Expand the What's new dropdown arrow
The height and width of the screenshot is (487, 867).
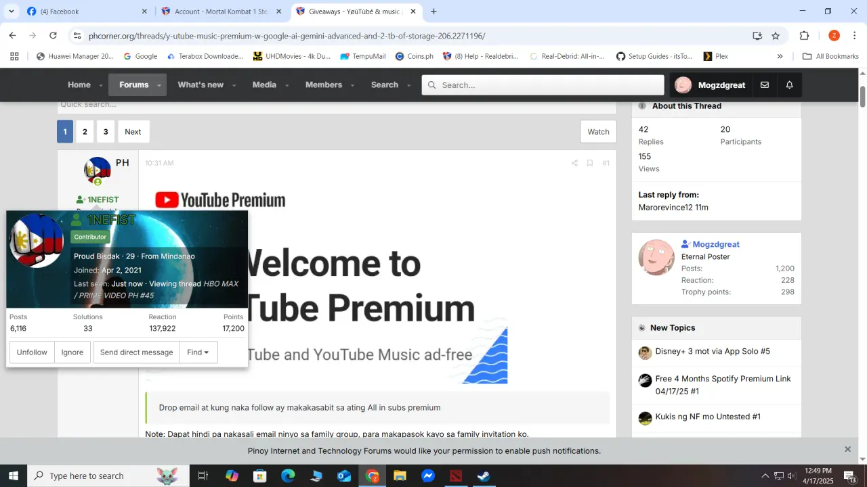pos(234,86)
